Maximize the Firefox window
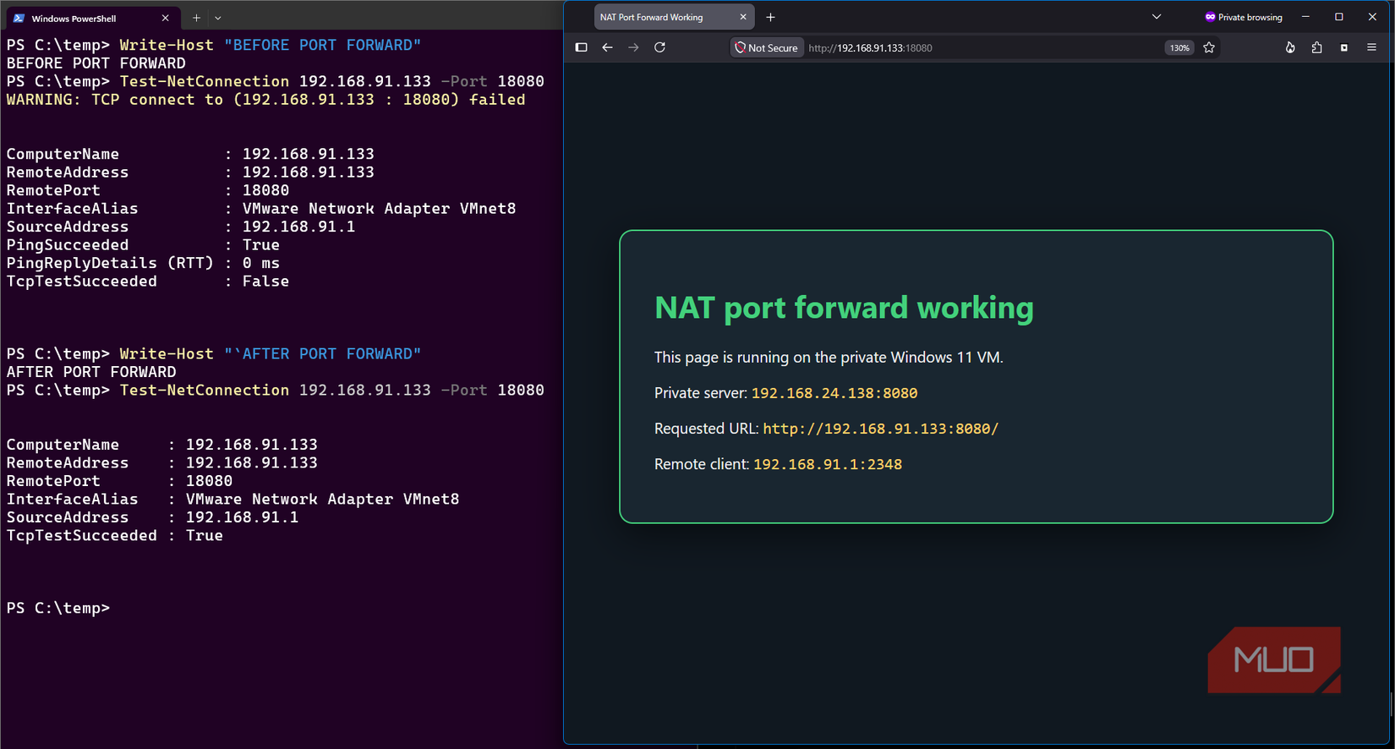This screenshot has width=1395, height=749. coord(1339,17)
